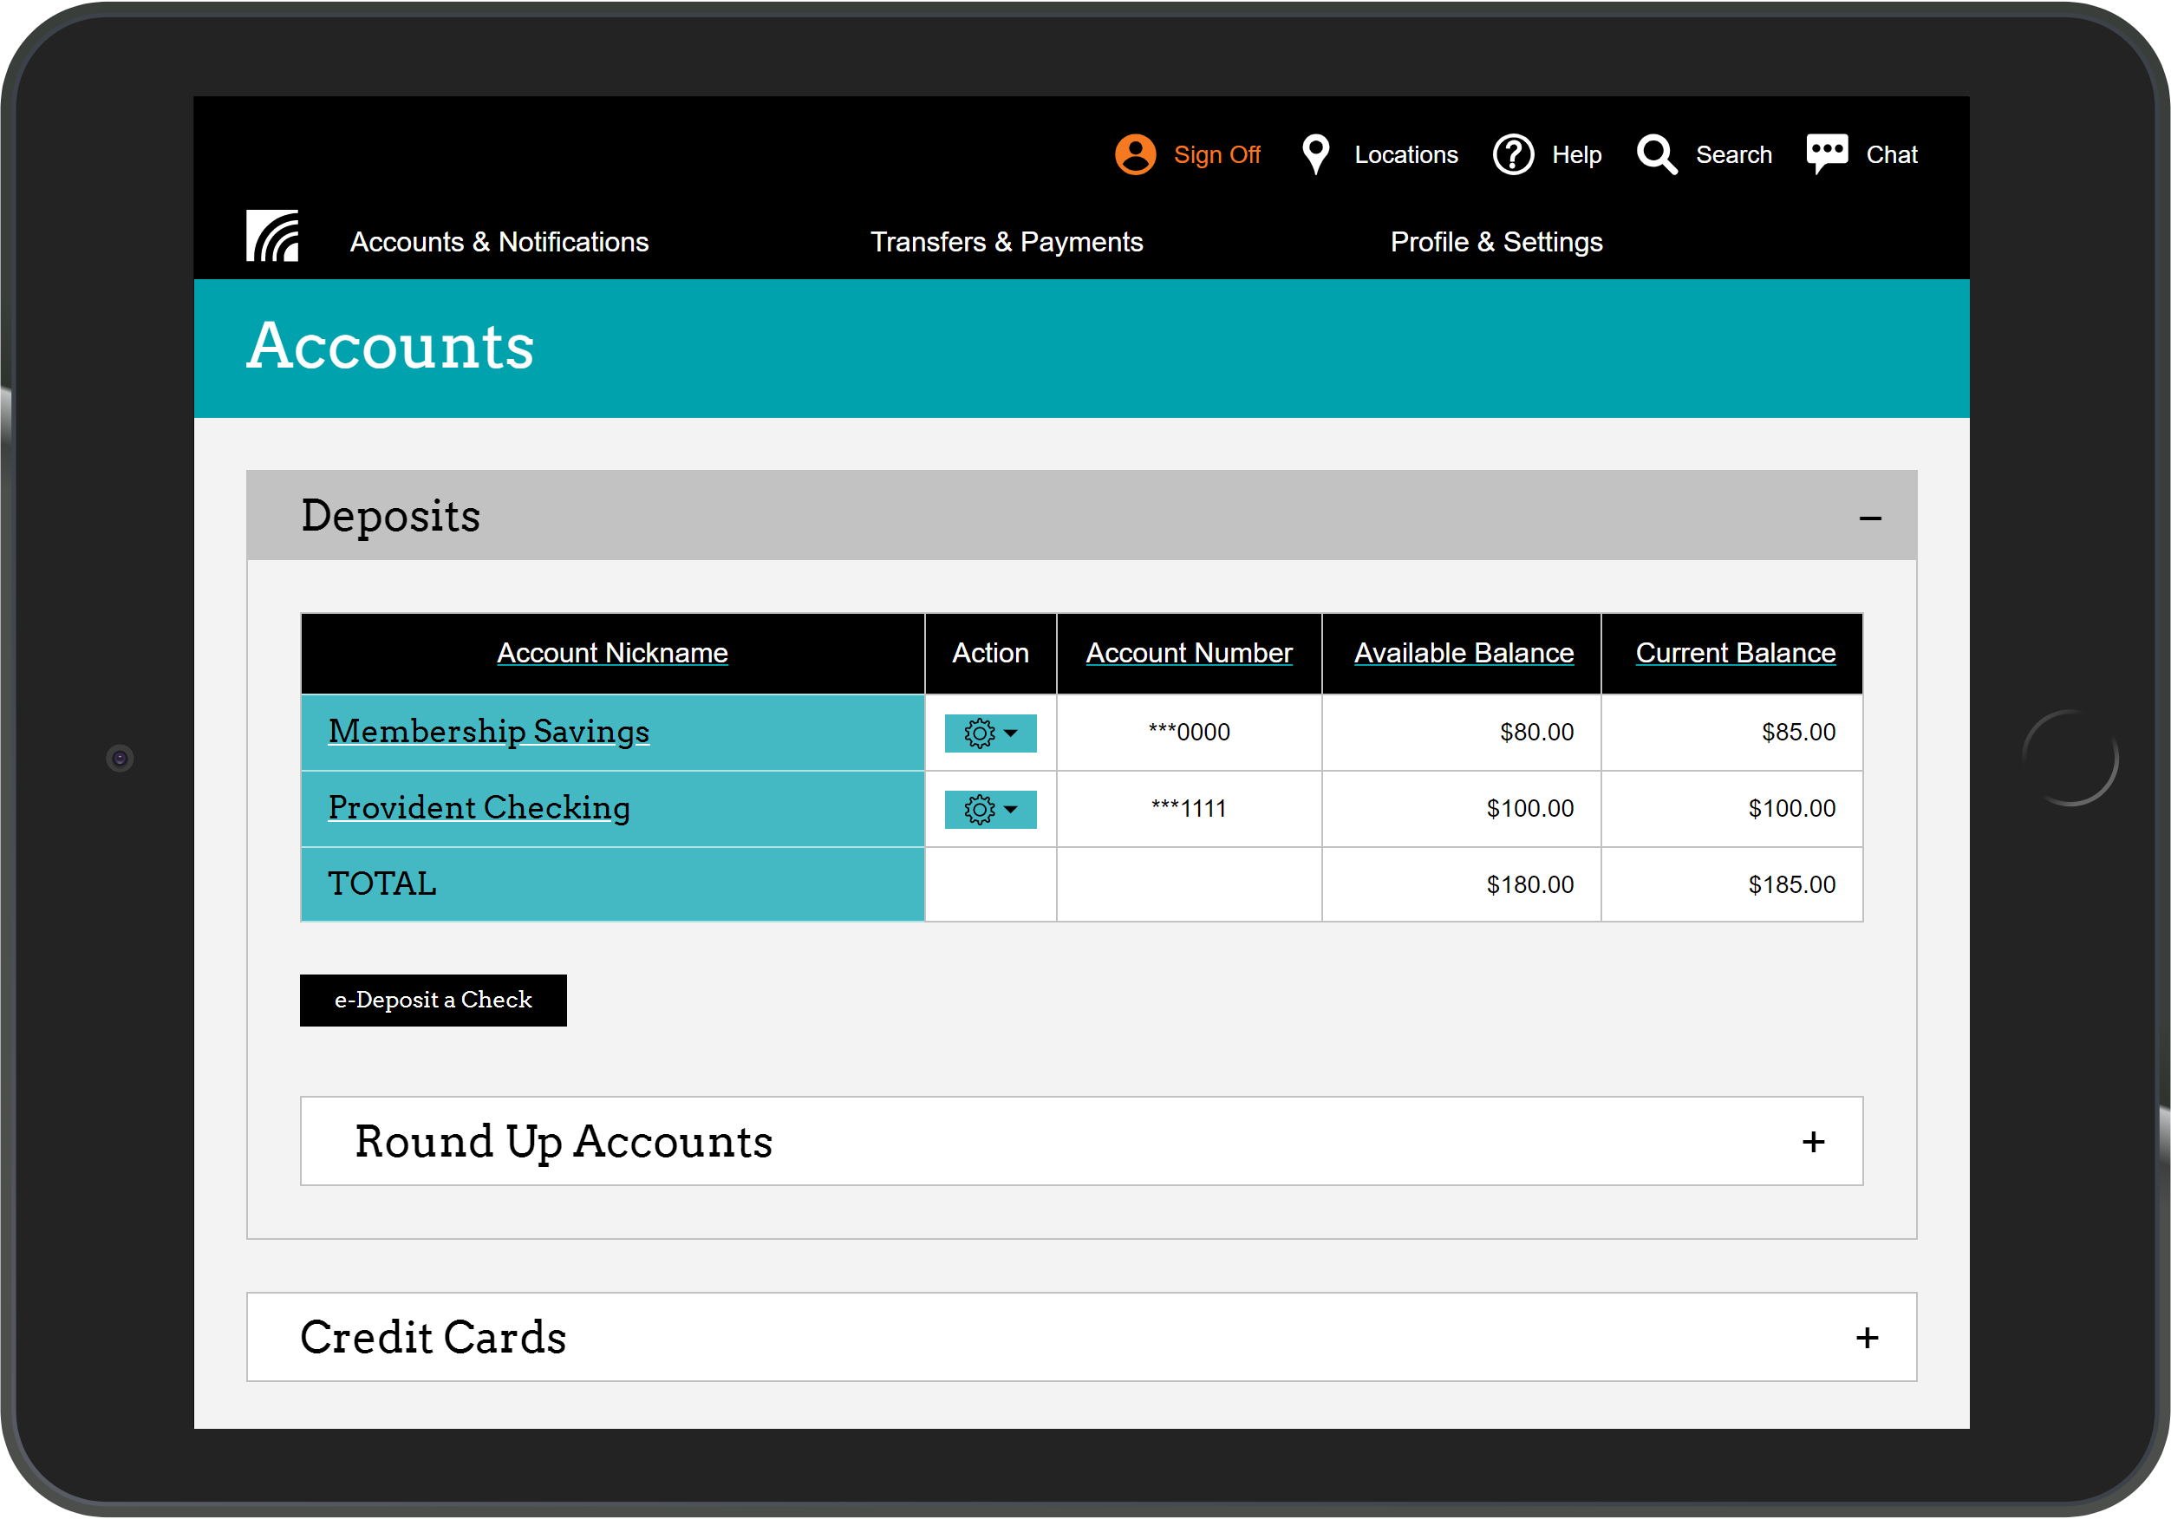Viewport: 2171px width, 1519px height.
Task: Start a Chat via the speech bubble icon
Action: (1826, 153)
